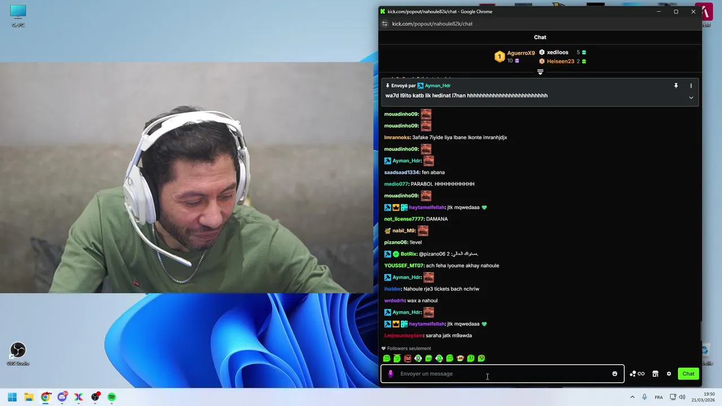The image size is (722, 406).
Task: Click BotRix username in chat
Action: 409,254
